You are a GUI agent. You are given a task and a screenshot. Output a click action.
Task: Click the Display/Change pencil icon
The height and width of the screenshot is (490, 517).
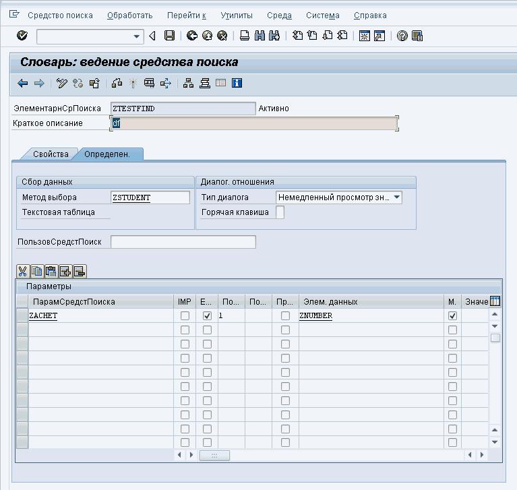click(61, 83)
